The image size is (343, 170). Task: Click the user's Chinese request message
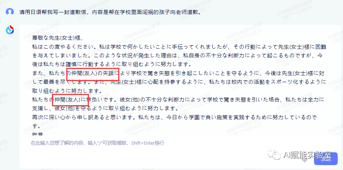[x=110, y=12]
